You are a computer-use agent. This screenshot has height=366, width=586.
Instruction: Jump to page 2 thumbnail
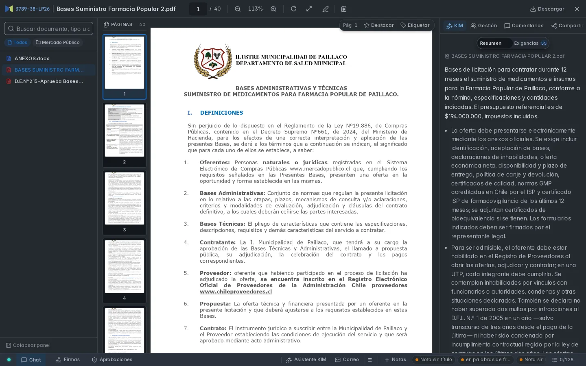125,135
